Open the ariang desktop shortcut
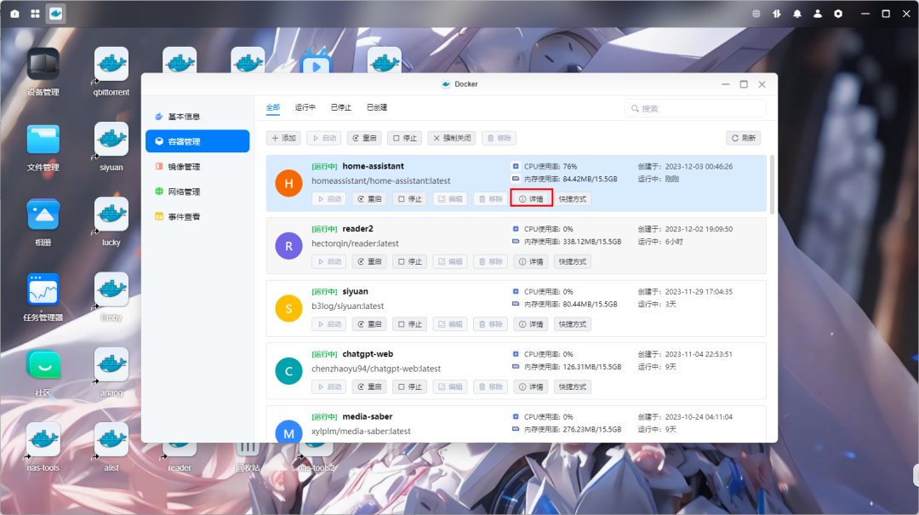The image size is (919, 515). [111, 364]
